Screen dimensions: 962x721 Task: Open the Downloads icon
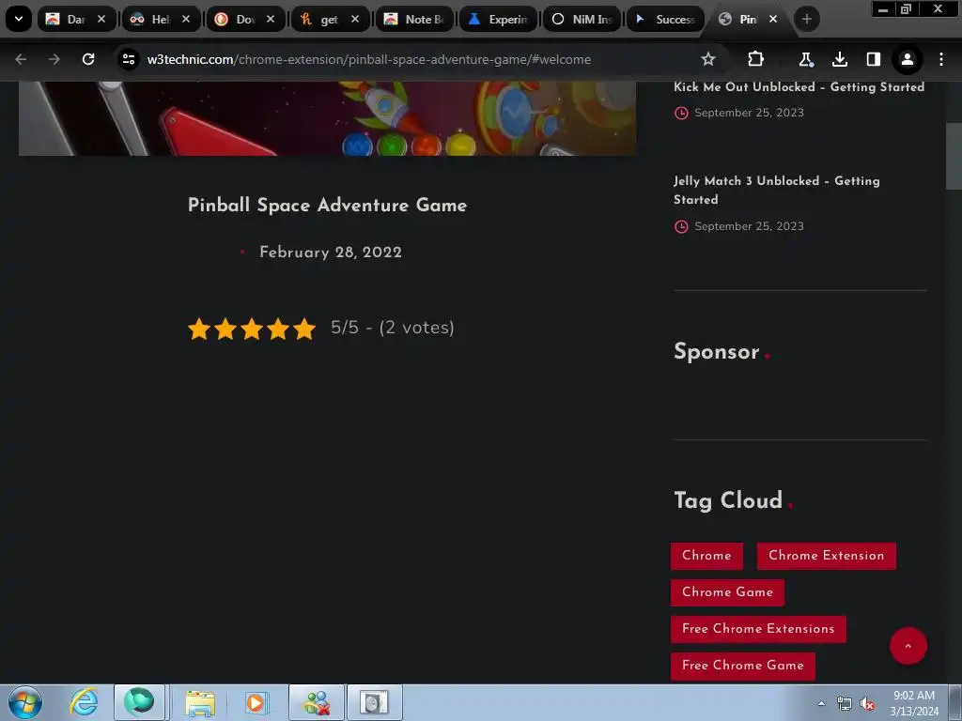[x=840, y=59]
